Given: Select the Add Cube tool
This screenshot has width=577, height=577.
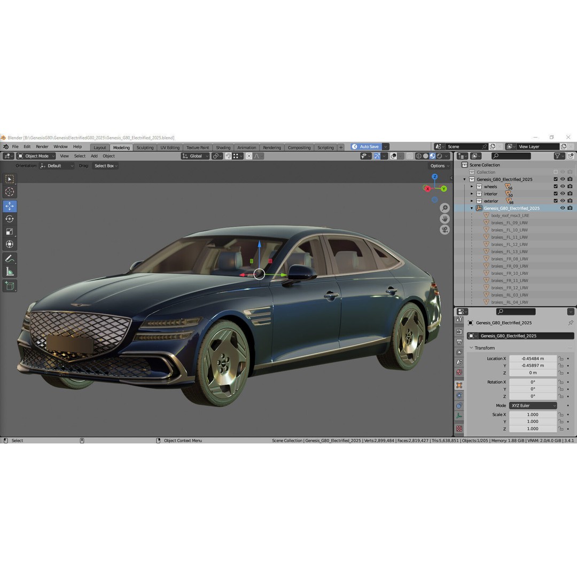Looking at the screenshot, I should point(10,286).
